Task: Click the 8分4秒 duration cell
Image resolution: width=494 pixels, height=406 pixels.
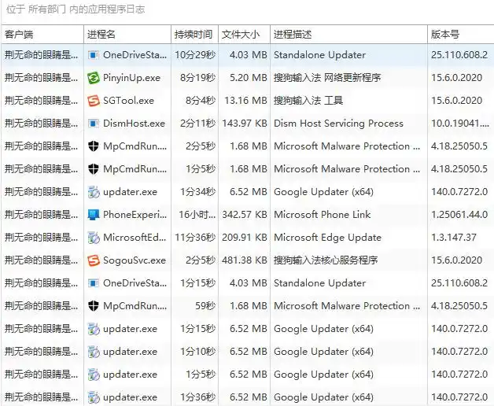Action: coord(201,101)
